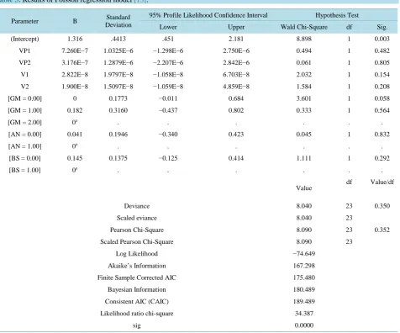Click the upper bound '2.842E−6'
Screen dimensions: 400x333
236,62
